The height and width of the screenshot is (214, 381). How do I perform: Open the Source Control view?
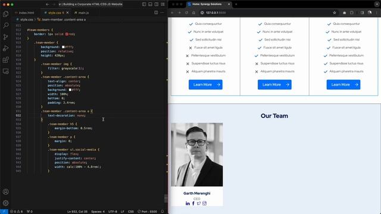(5, 37)
